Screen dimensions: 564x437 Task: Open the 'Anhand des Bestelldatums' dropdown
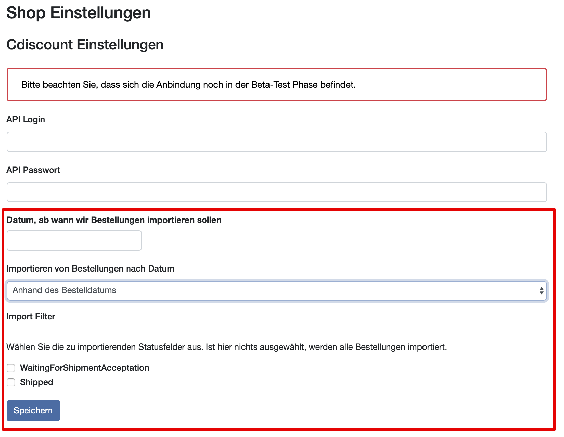point(277,290)
